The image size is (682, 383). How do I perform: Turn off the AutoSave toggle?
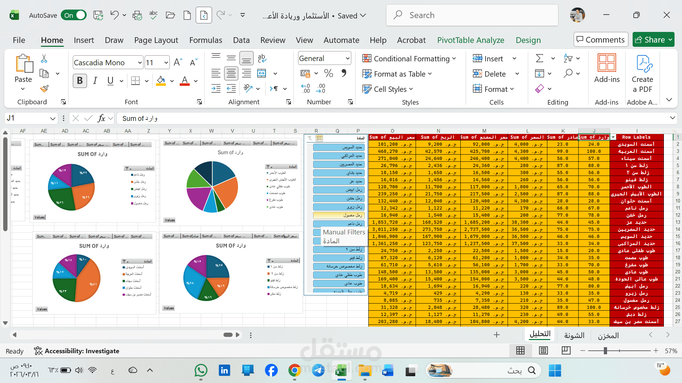[x=74, y=15]
